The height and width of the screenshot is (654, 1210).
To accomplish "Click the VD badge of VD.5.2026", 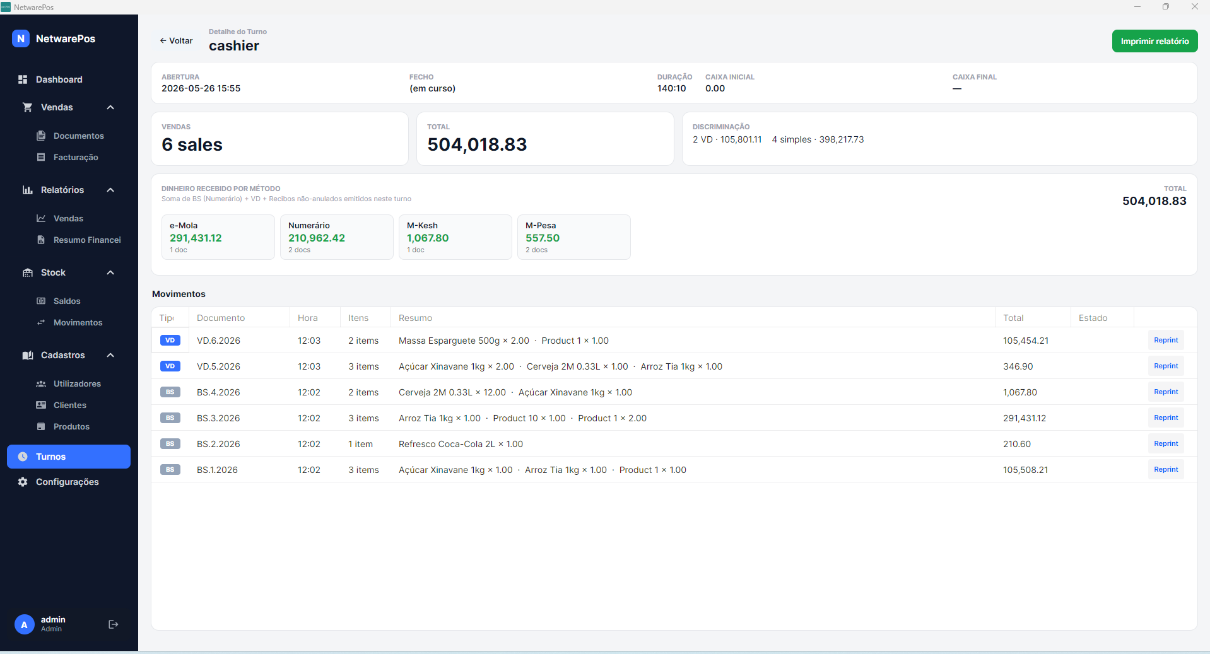I will (170, 366).
